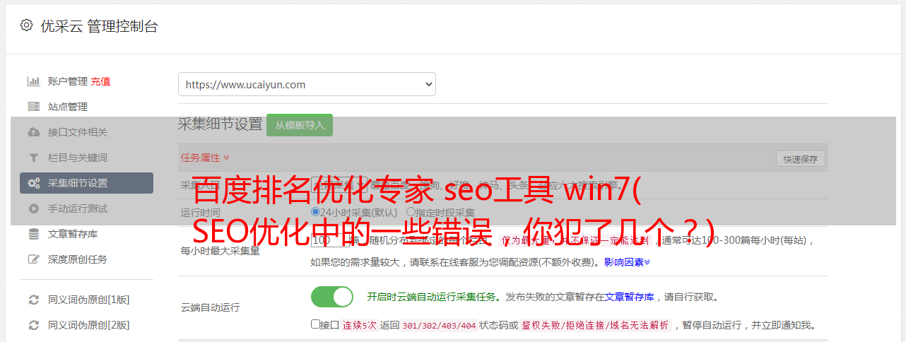The image size is (906, 342).
Task: Select the 手动运行测试 play icon
Action: [x=33, y=208]
